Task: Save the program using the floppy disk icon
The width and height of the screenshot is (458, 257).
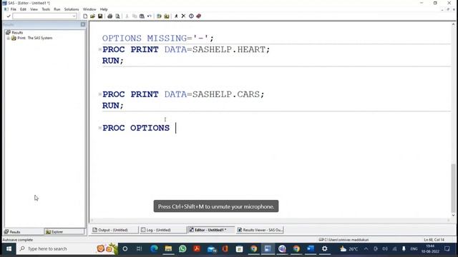Action: (x=100, y=16)
